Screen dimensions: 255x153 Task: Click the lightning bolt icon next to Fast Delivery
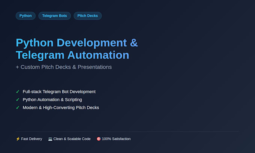tap(18, 139)
